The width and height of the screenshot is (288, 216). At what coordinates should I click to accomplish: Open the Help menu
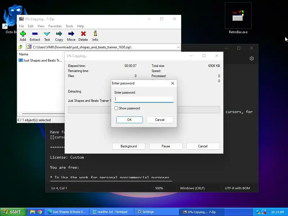click(x=80, y=26)
